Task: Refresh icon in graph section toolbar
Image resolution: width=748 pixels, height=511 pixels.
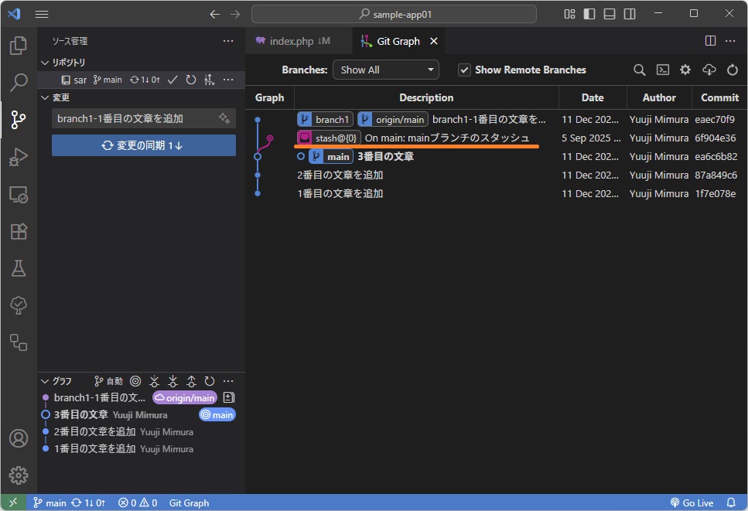Action: point(210,381)
